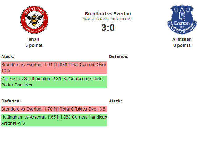216x142 pixels.
Task: Select the Nottingham vs Arsenal corners handicap bet
Action: 54,120
